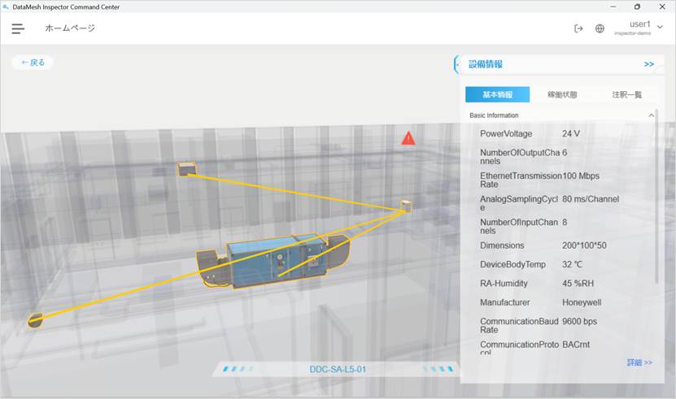Switch to the 稼働状態 tab
676x399 pixels.
(x=562, y=94)
